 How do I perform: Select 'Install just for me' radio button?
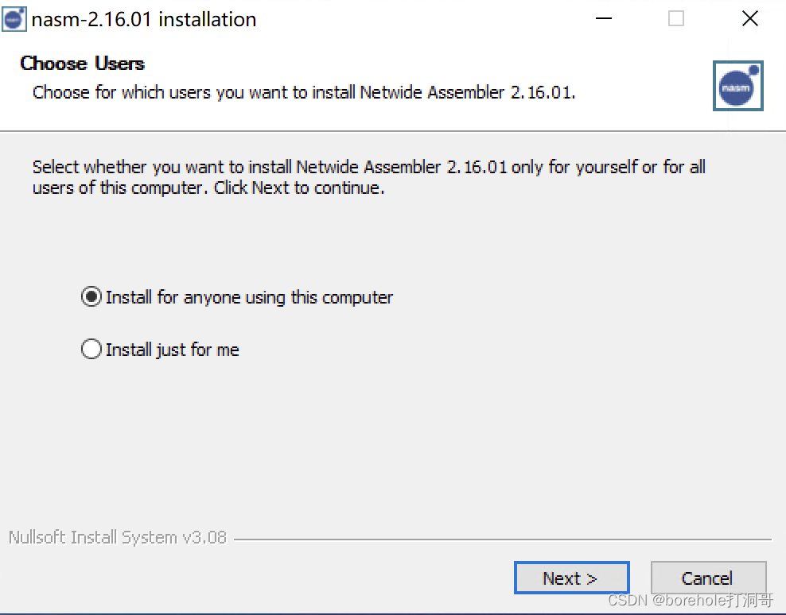pos(91,350)
